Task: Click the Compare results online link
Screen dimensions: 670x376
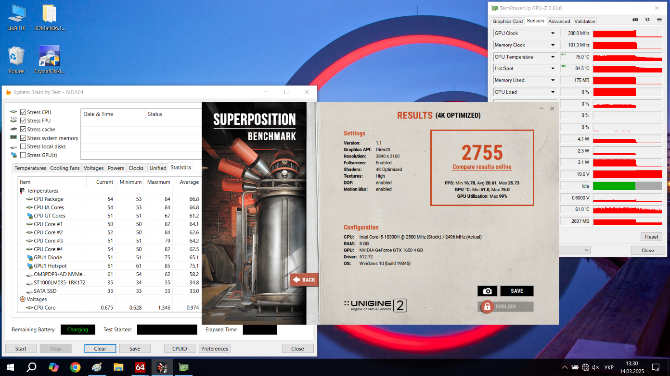Action: click(482, 167)
